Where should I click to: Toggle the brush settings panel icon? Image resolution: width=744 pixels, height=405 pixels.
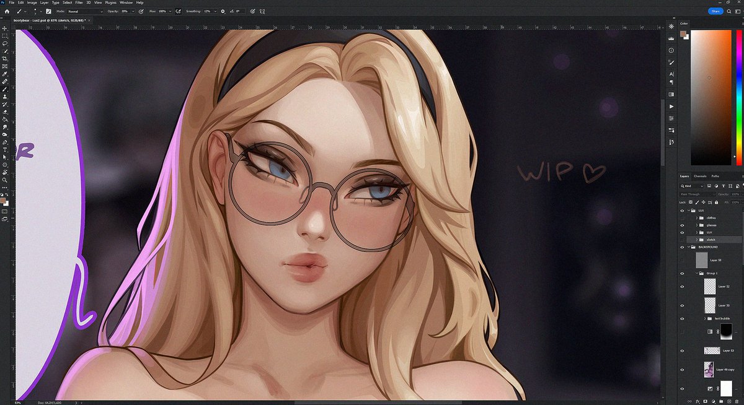pos(48,11)
